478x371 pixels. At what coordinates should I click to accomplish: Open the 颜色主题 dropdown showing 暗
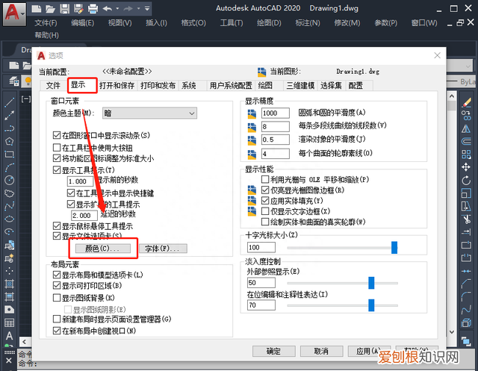[149, 113]
